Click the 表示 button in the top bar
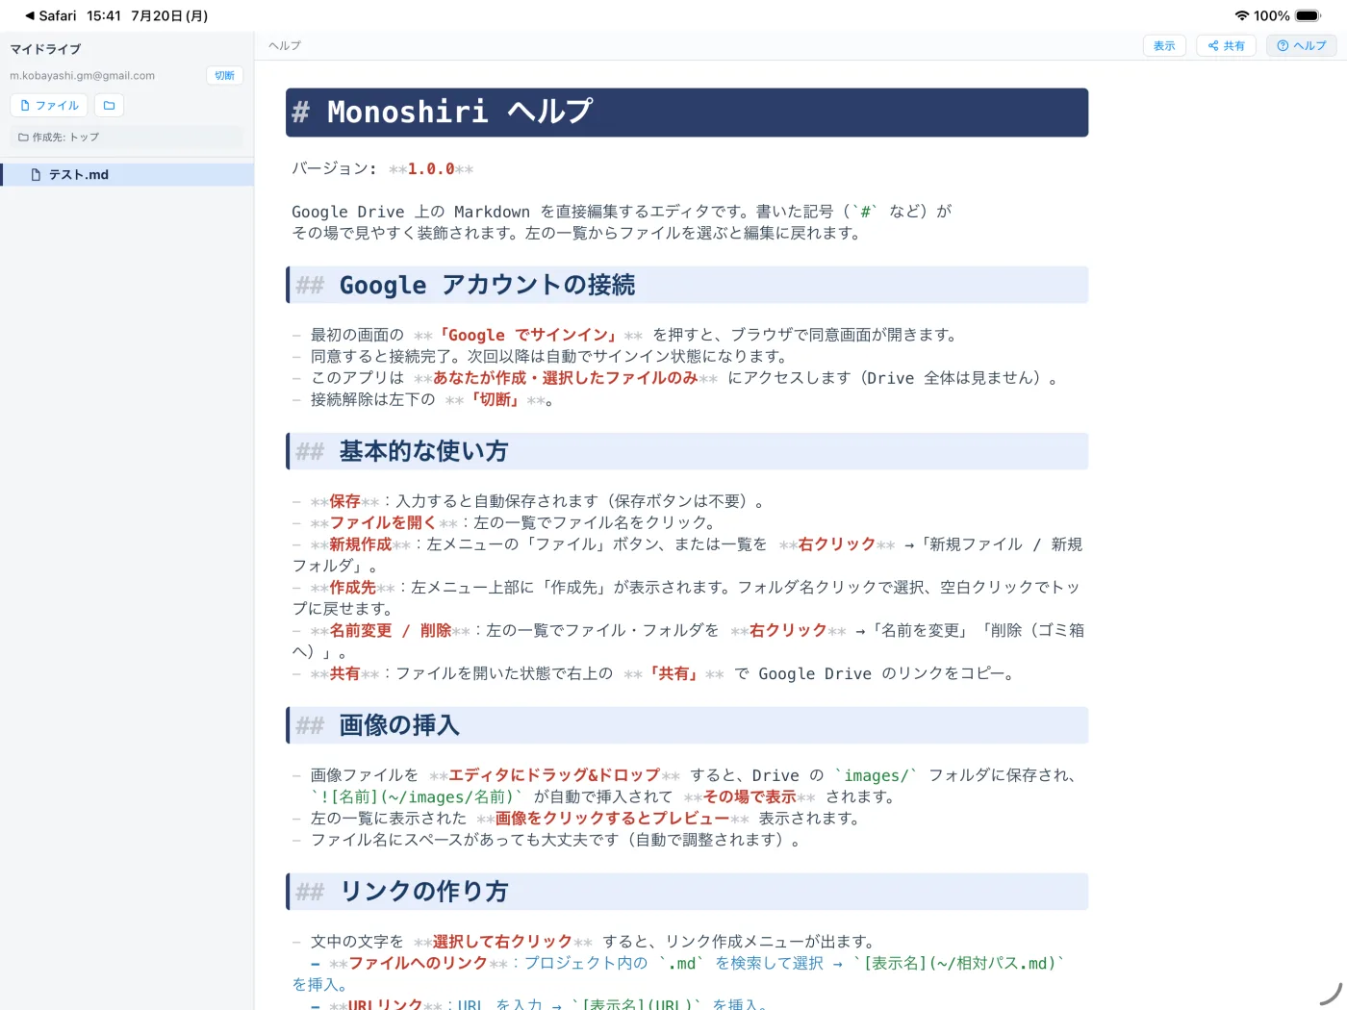 click(1164, 45)
